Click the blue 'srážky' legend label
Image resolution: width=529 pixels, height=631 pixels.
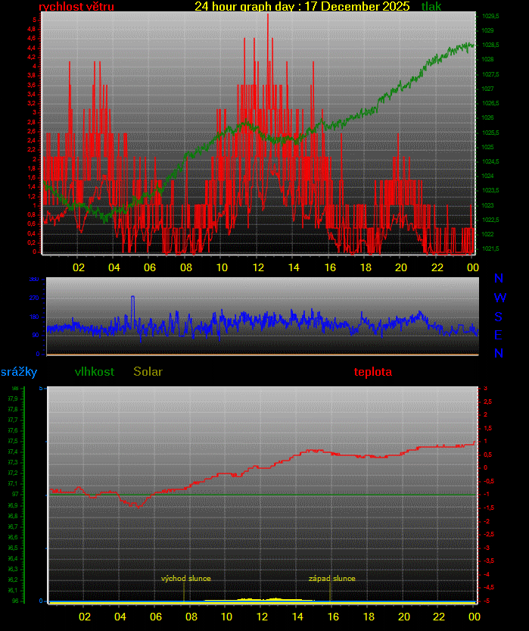18,372
